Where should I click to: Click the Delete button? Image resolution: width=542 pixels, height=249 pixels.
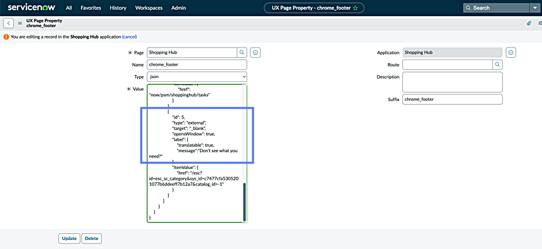[x=92, y=238]
